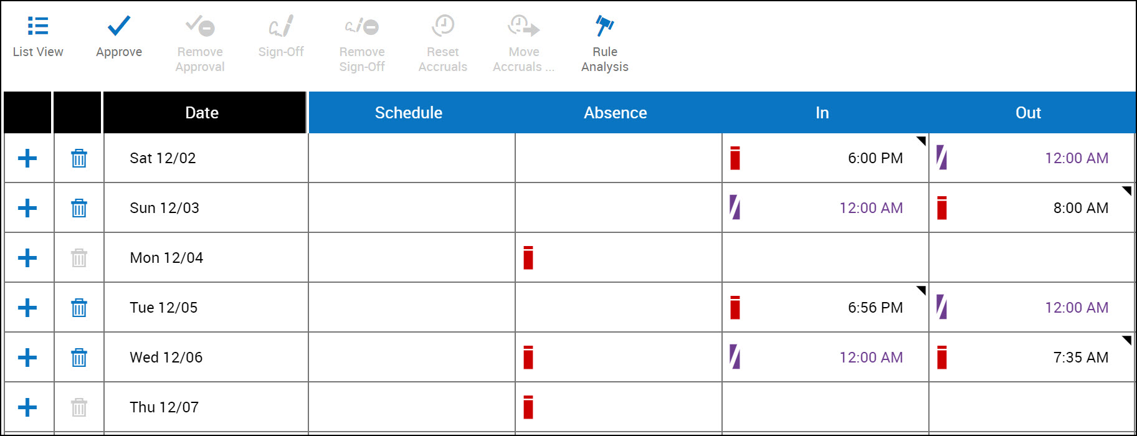The height and width of the screenshot is (436, 1137).
Task: Click the Sign-Off toolbar button
Action: [281, 36]
